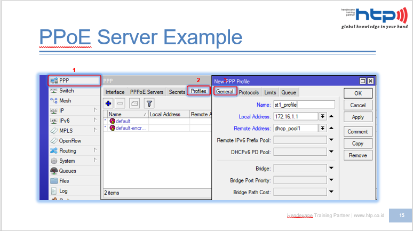Click the Apply button
Image resolution: width=413 pixels, height=231 pixels.
(358, 117)
